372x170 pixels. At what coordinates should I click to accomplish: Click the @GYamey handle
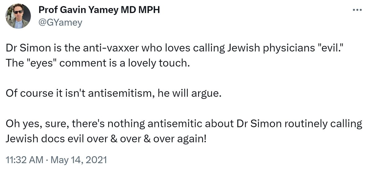(x=60, y=22)
